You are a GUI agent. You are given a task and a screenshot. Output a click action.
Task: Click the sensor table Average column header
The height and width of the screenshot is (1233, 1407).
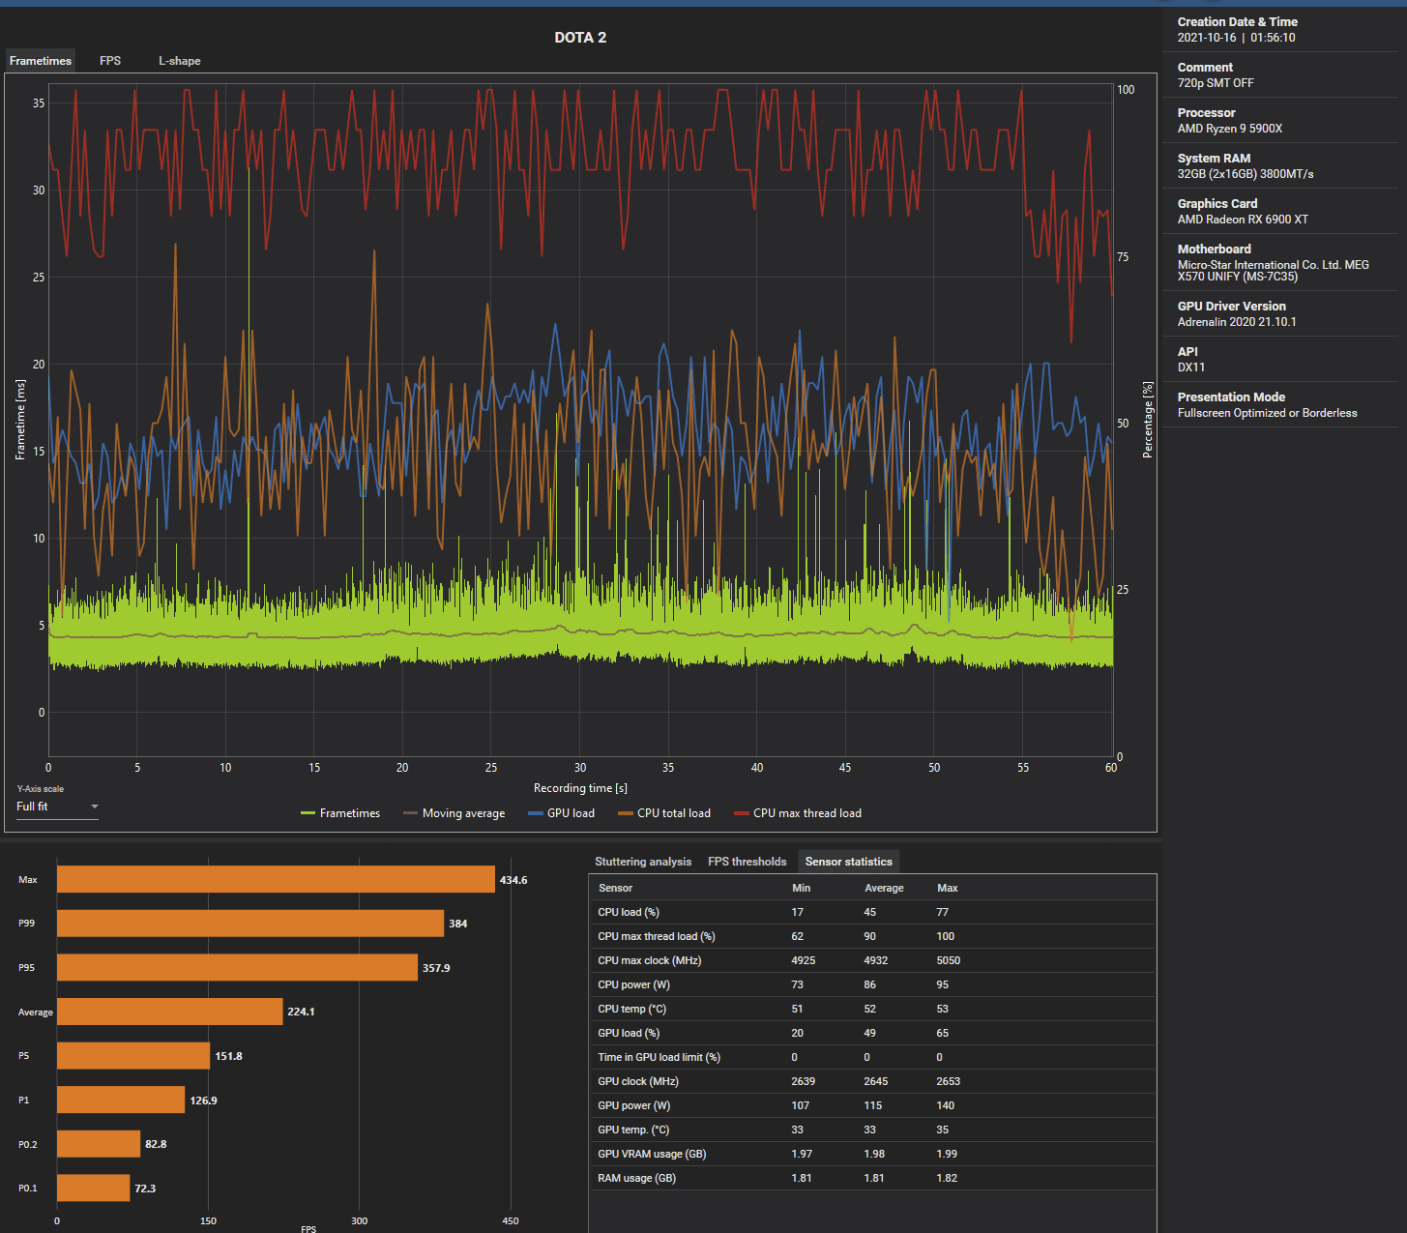884,888
